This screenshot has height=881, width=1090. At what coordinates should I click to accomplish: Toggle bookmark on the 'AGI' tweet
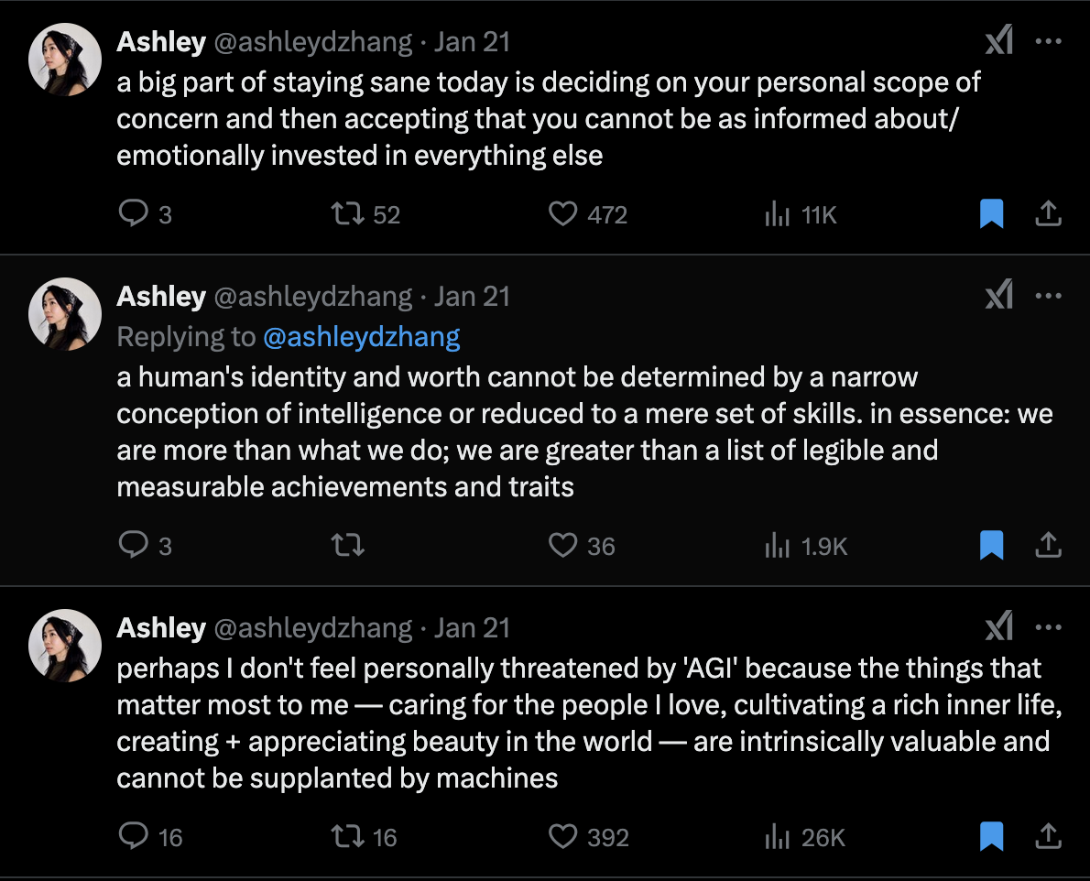[x=991, y=836]
